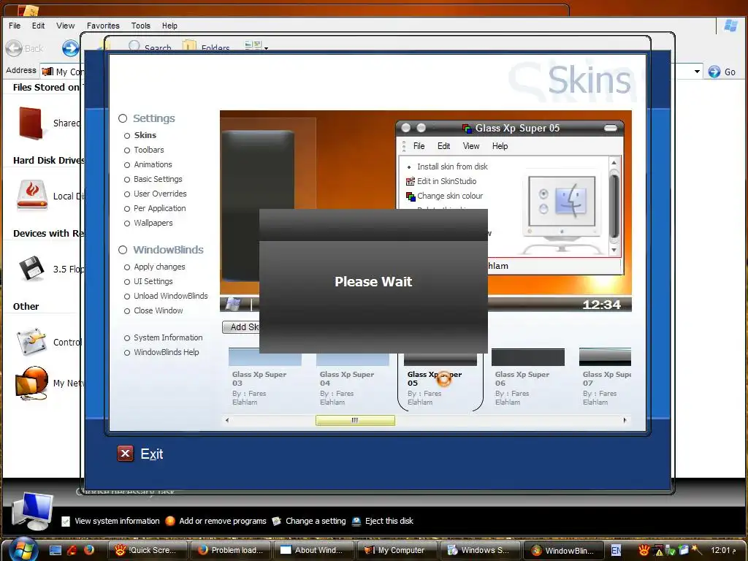The image size is (748, 561).
Task: Open View menu in skin preview
Action: [471, 146]
